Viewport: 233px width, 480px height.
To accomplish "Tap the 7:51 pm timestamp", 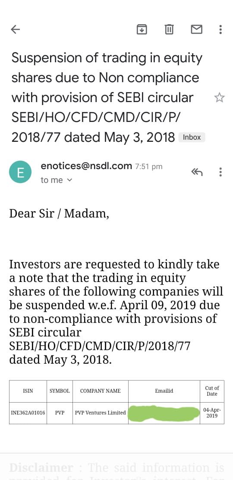I will point(149,167).
